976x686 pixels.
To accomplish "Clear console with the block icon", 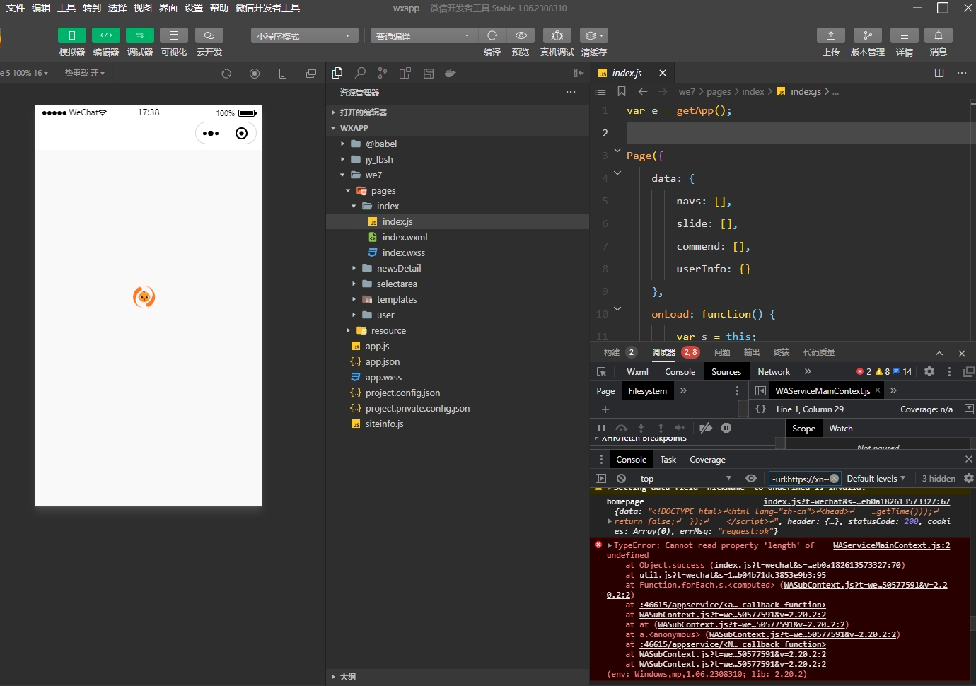I will (621, 479).
